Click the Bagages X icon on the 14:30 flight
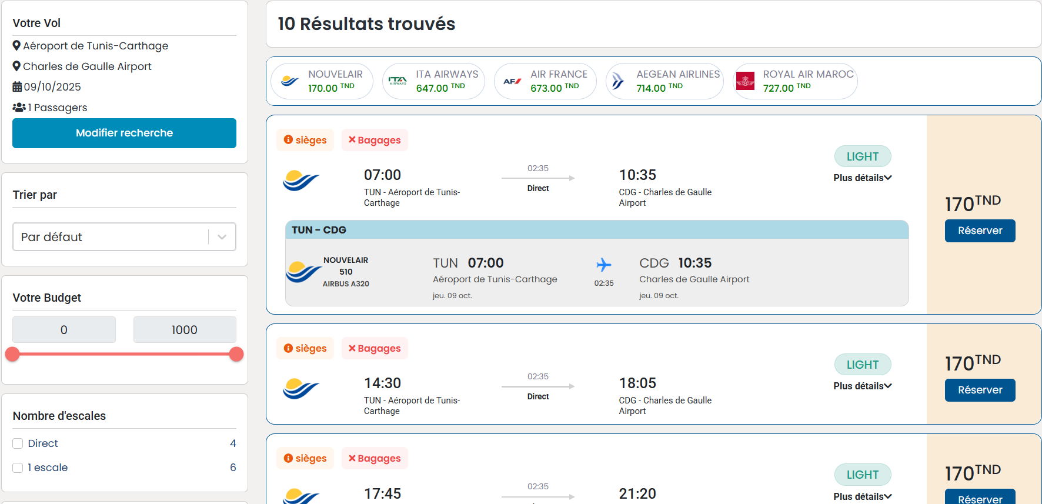 coord(352,348)
